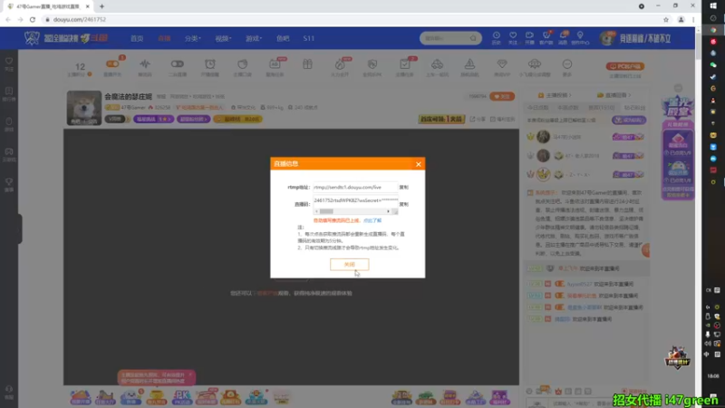The height and width of the screenshot is (408, 725).
Task: Click the 关闭 button in the dialog
Action: (350, 264)
